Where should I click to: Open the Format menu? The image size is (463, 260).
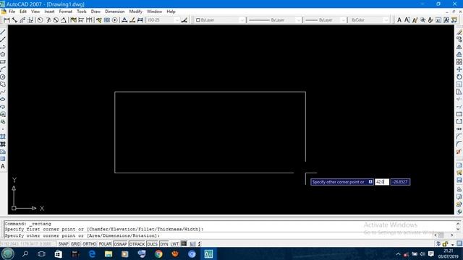(x=66, y=12)
